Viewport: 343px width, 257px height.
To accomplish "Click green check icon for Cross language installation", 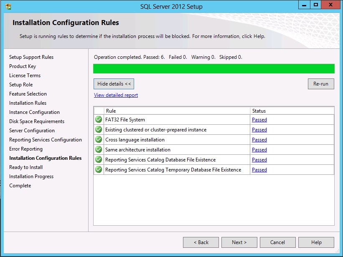I will (99, 139).
